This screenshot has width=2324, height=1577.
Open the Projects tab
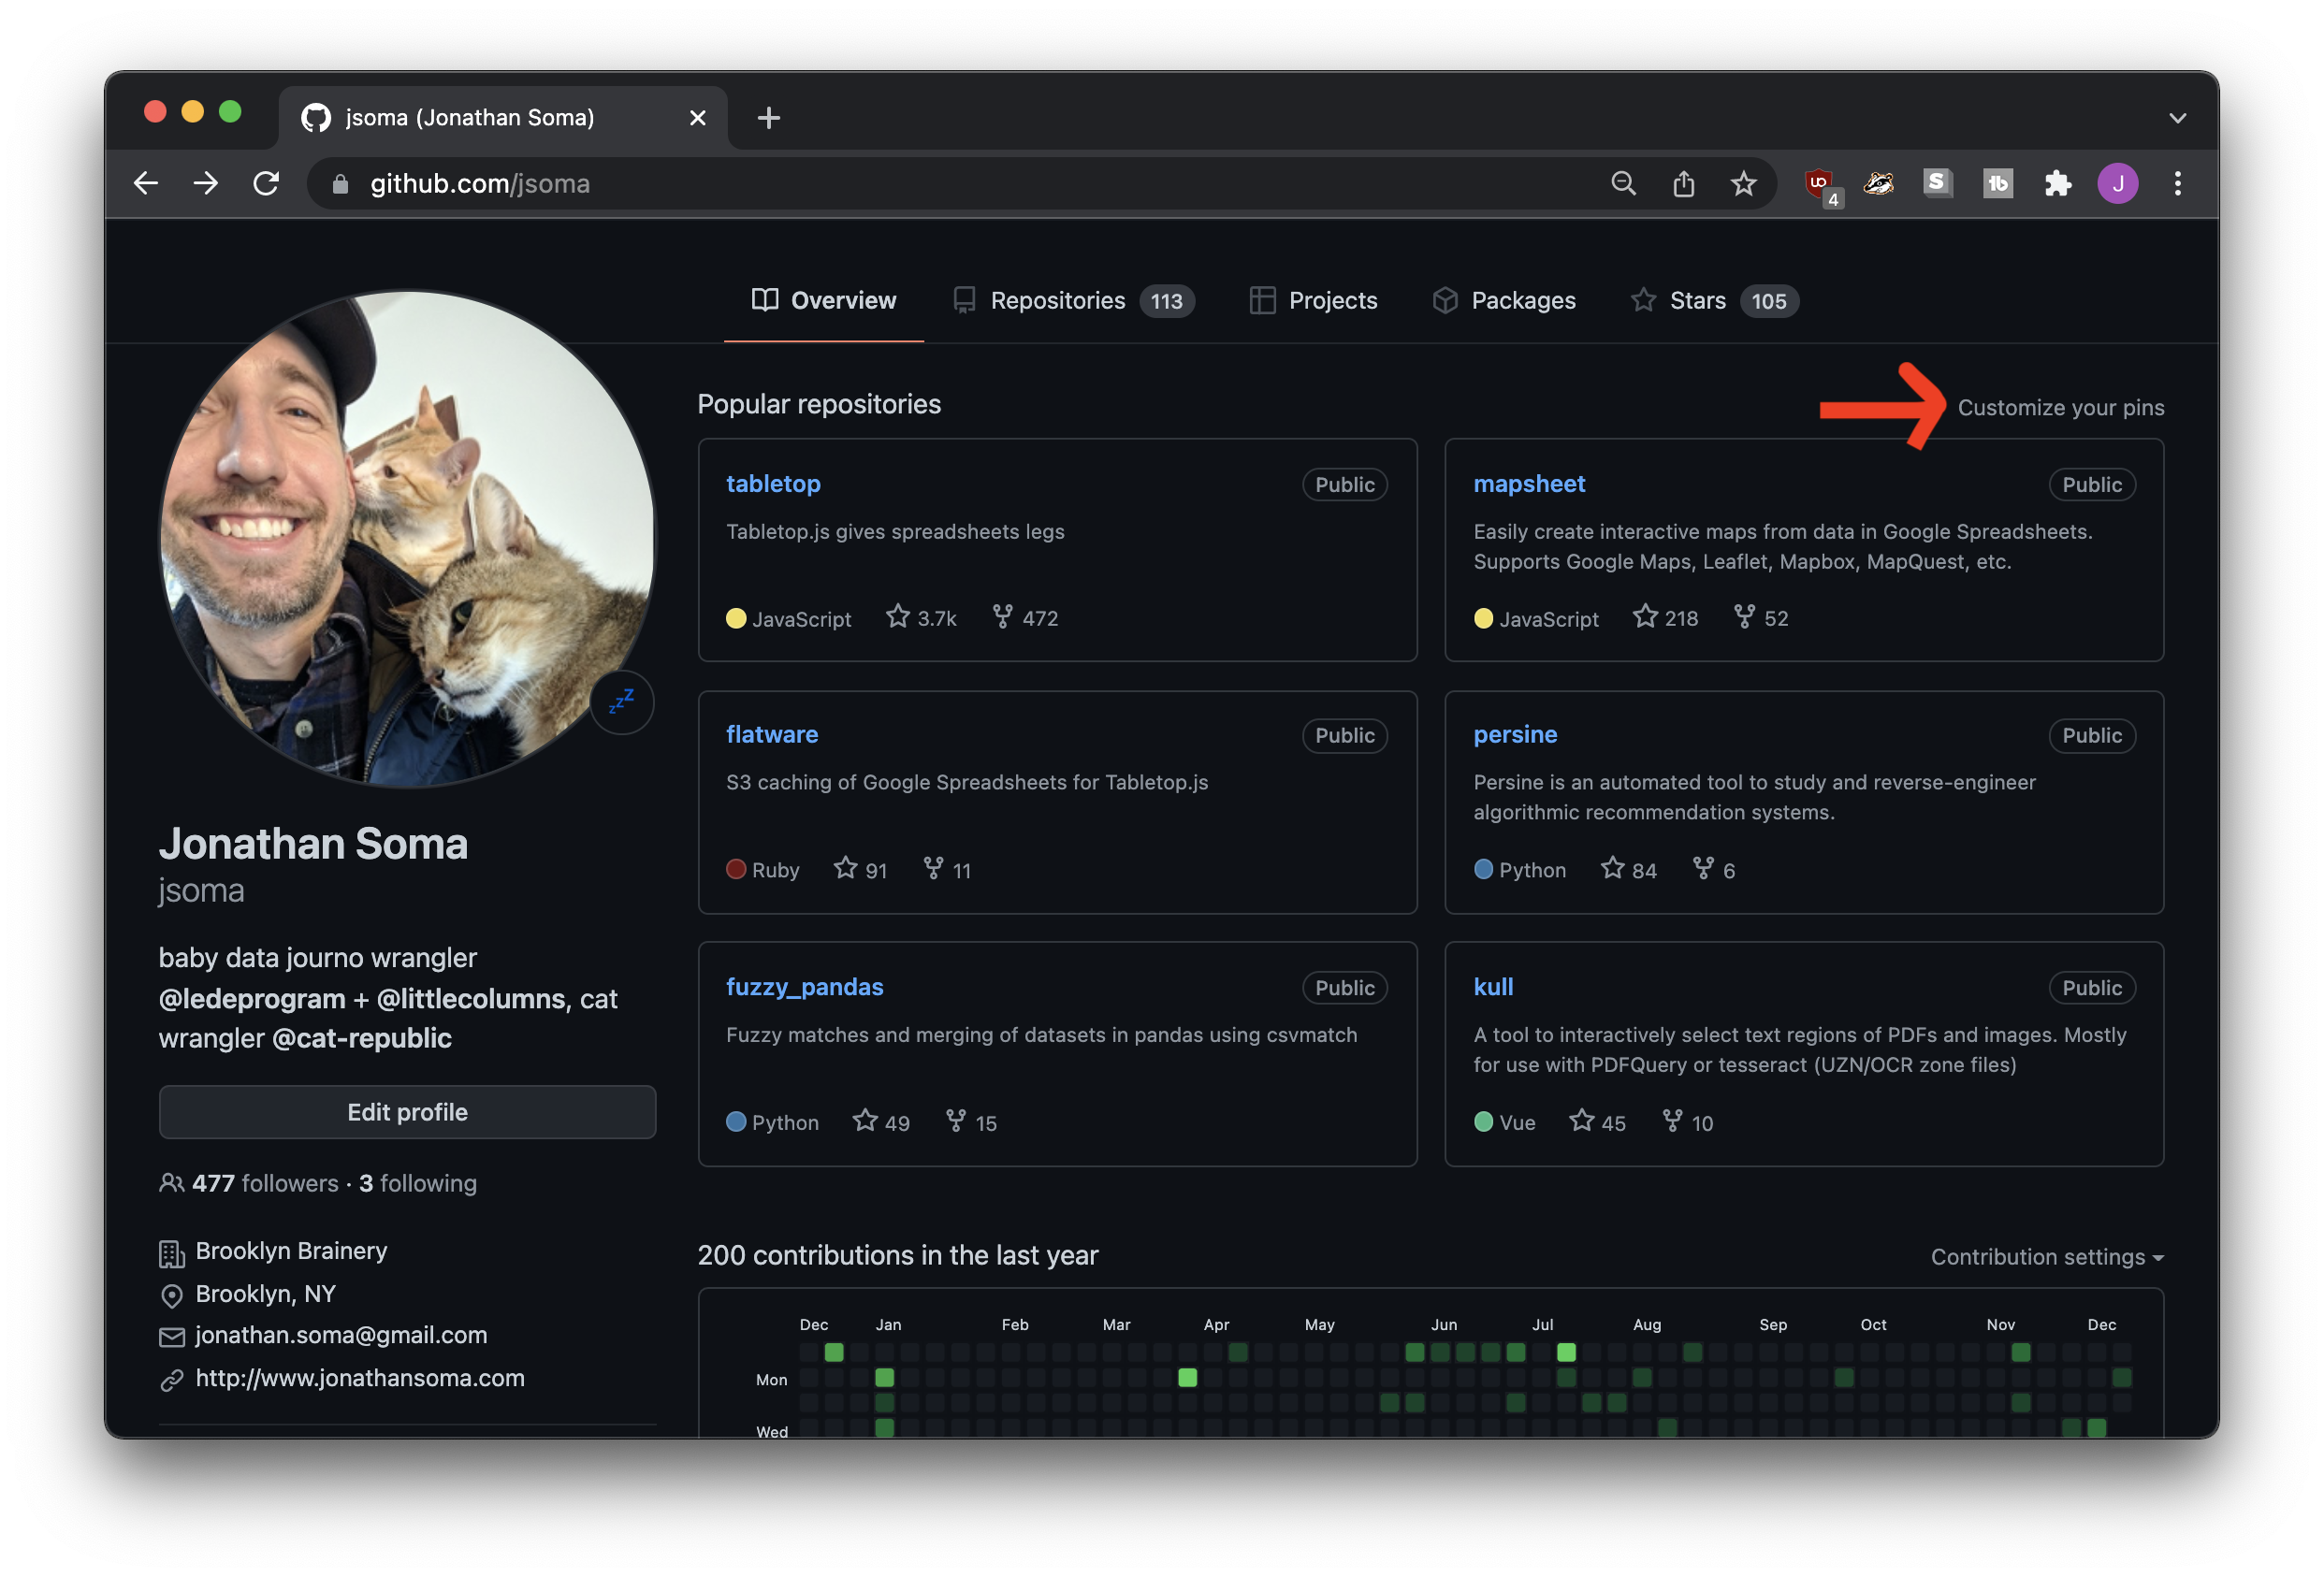click(x=1332, y=300)
